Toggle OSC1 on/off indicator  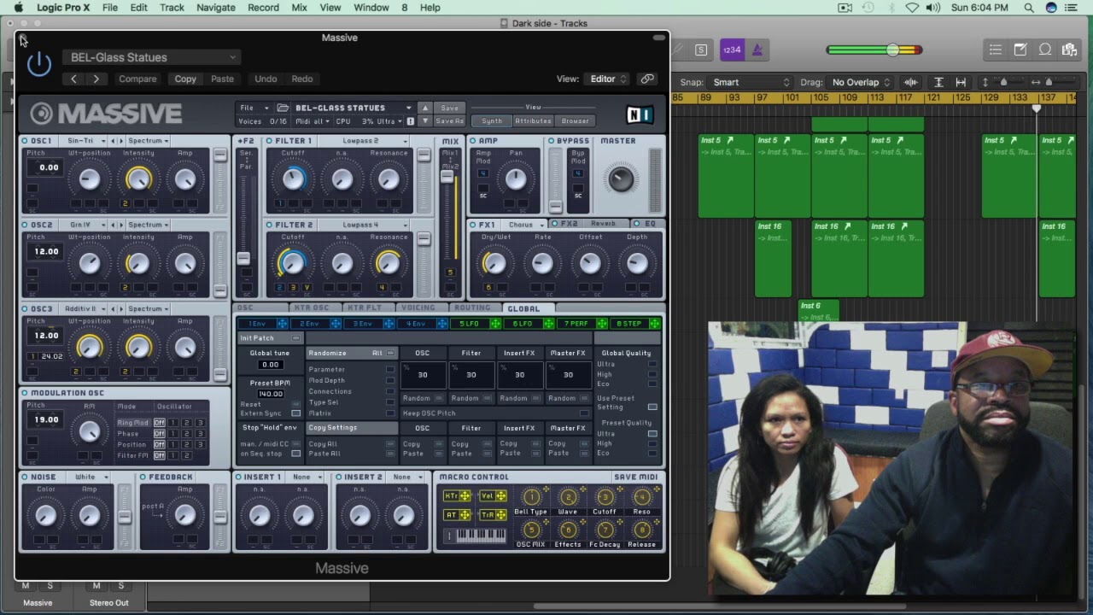tap(25, 141)
